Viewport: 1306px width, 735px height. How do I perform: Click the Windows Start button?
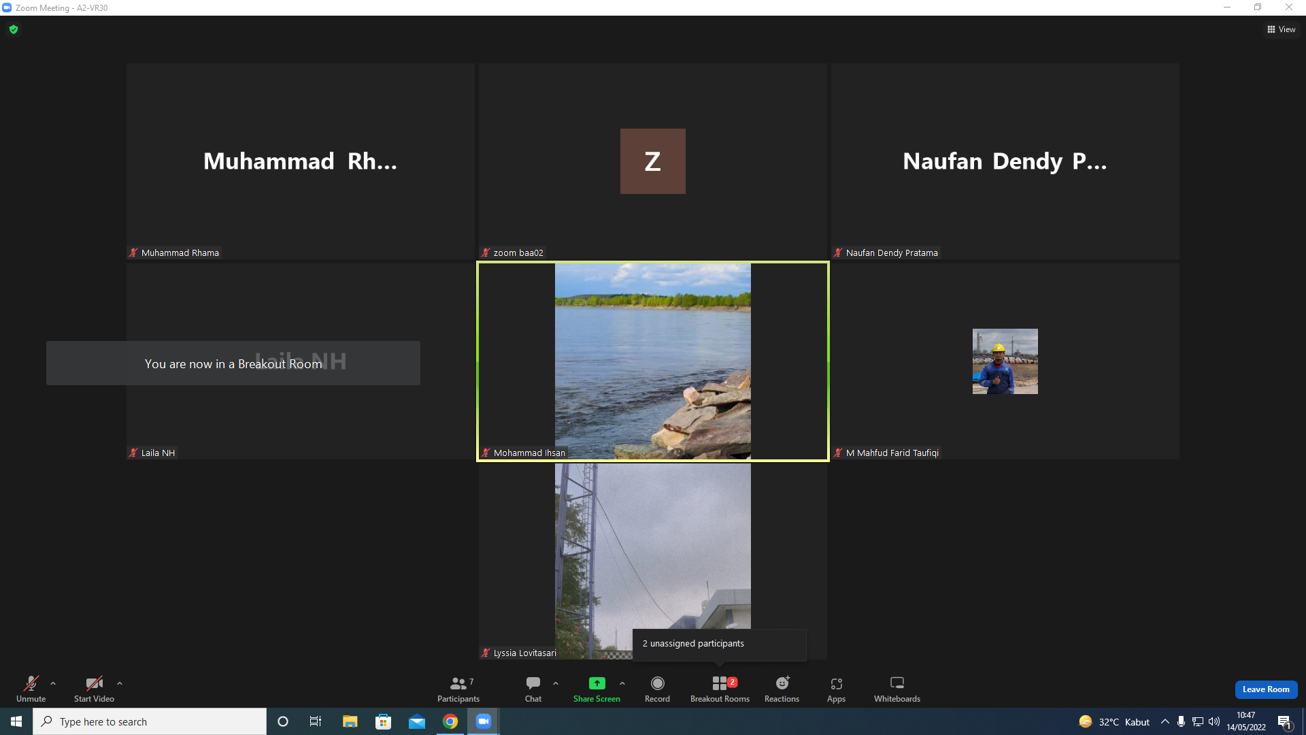click(16, 721)
